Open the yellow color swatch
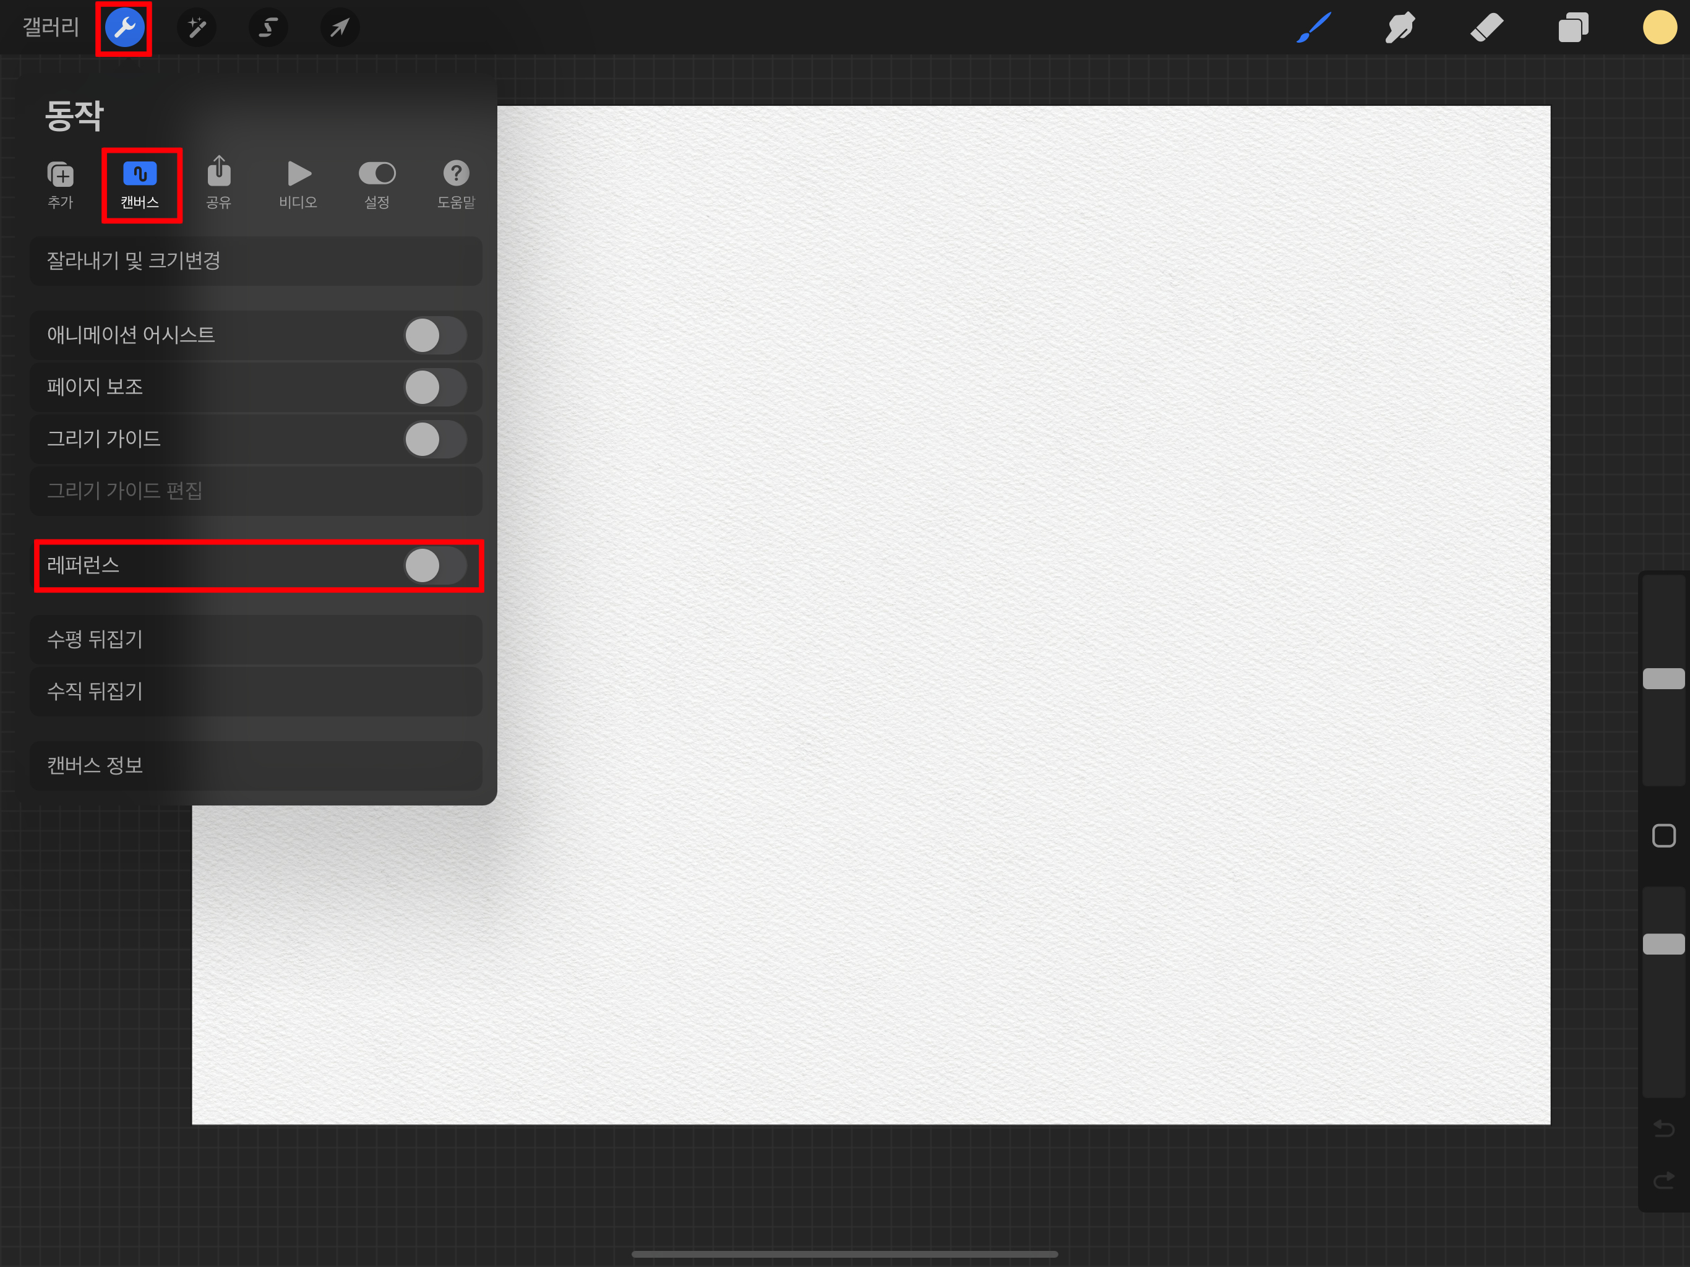Image resolution: width=1690 pixels, height=1267 pixels. (x=1660, y=27)
